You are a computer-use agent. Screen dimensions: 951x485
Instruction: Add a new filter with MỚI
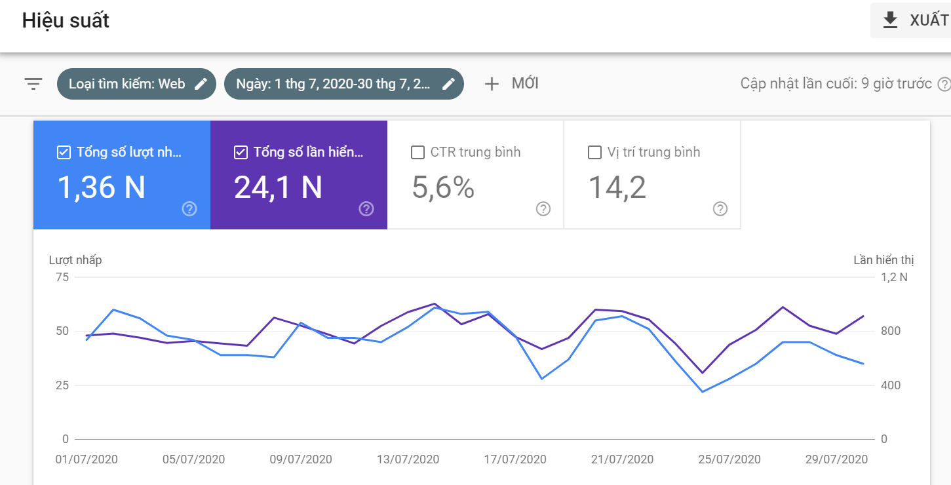[x=511, y=84]
